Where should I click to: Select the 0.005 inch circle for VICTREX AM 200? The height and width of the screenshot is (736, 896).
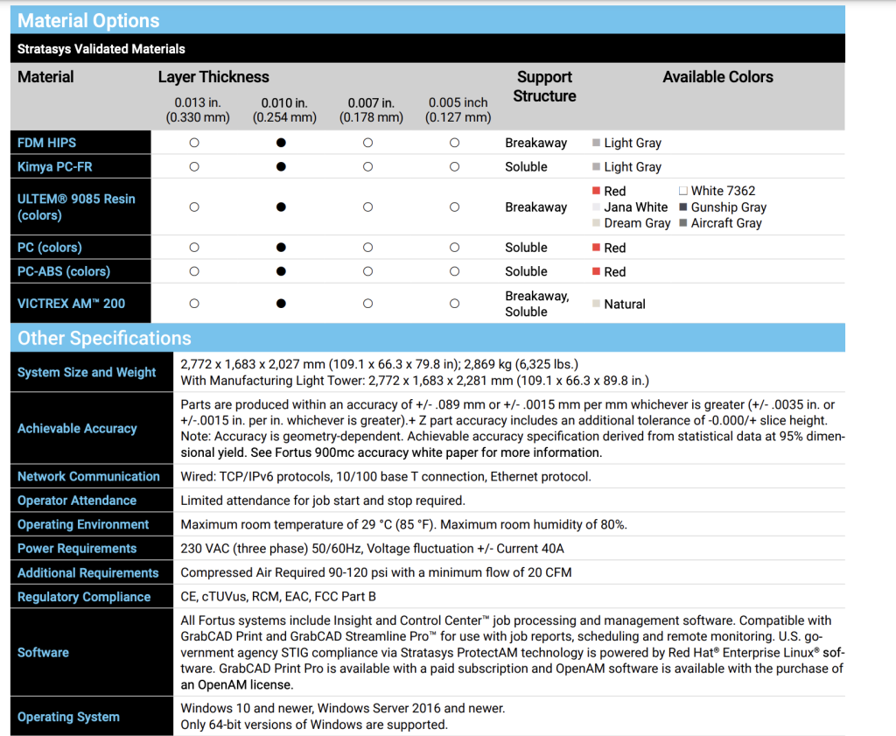pyautogui.click(x=454, y=304)
